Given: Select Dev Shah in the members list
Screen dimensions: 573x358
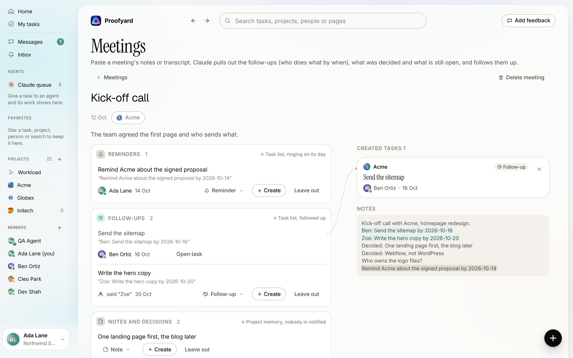Looking at the screenshot, I should [x=36, y=292].
